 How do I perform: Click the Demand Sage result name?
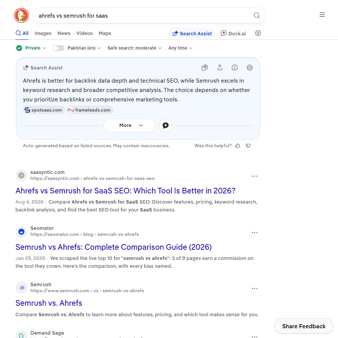click(x=47, y=333)
